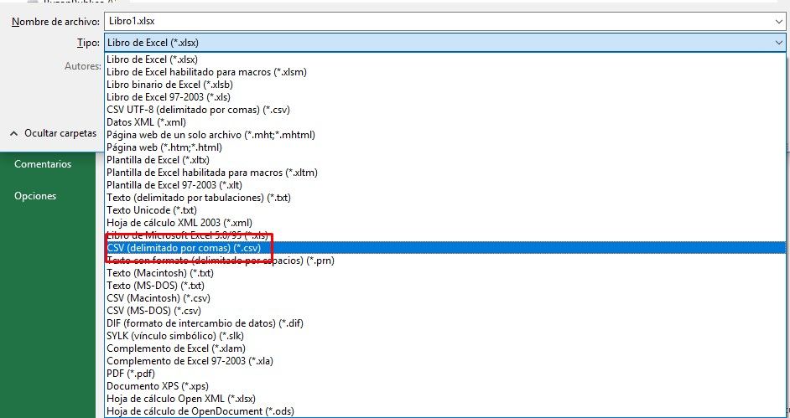Choose Libro de Microsoft Excel 5.0/95

coord(444,235)
